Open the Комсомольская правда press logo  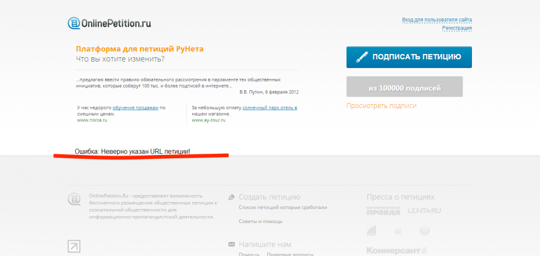383,211
